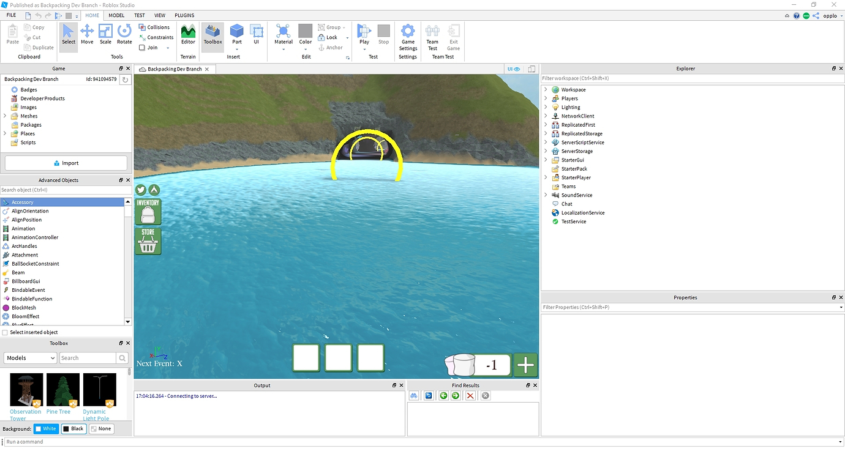Set toolbox background to Black

point(73,429)
